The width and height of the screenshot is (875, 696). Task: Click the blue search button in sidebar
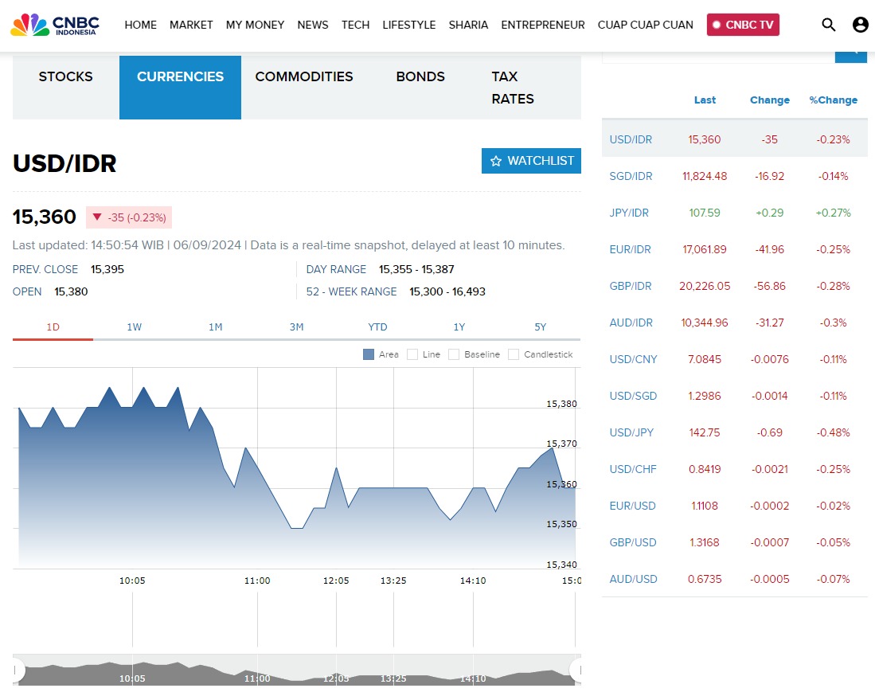click(x=851, y=53)
